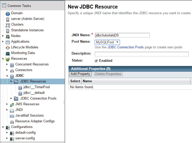Open the Monitoring Data icon
192x143 pixels.
pos(8,54)
